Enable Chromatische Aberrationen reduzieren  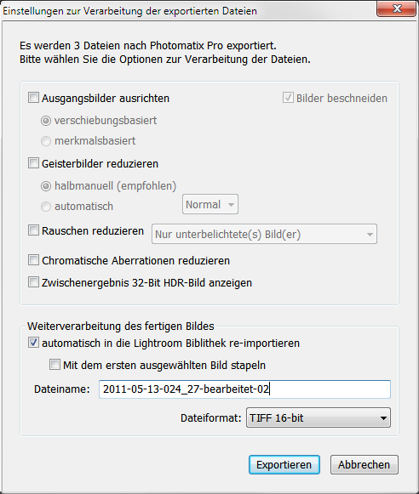34,260
